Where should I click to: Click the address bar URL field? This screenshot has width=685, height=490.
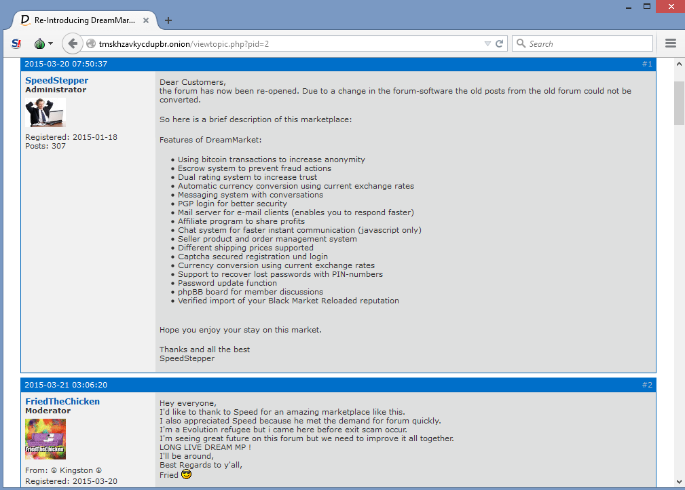[289, 43]
